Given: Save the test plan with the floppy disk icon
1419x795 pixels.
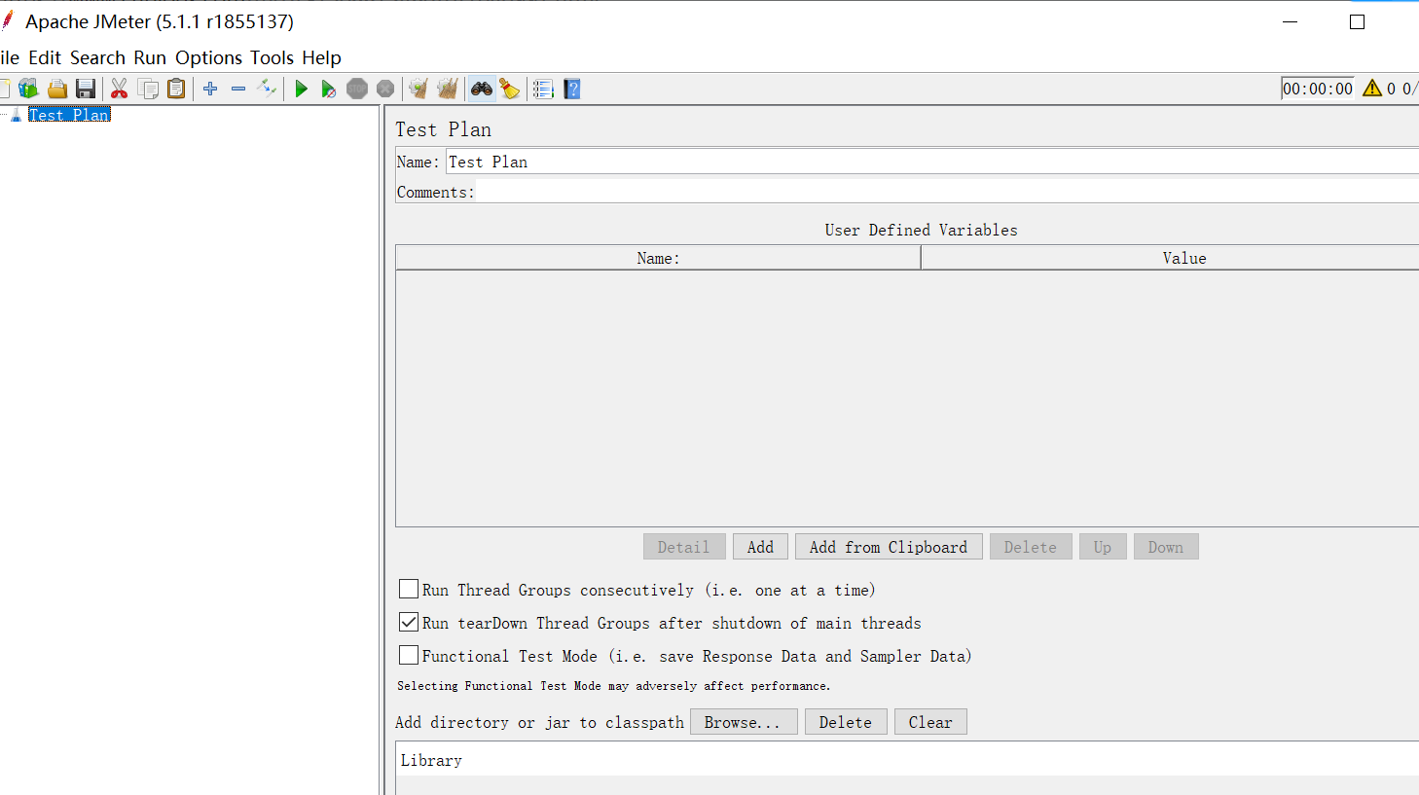Looking at the screenshot, I should pos(86,89).
